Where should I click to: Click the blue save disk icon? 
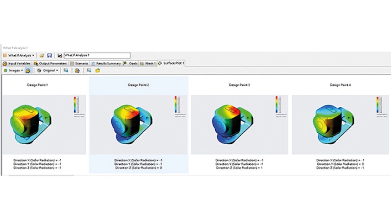pyautogui.click(x=49, y=55)
